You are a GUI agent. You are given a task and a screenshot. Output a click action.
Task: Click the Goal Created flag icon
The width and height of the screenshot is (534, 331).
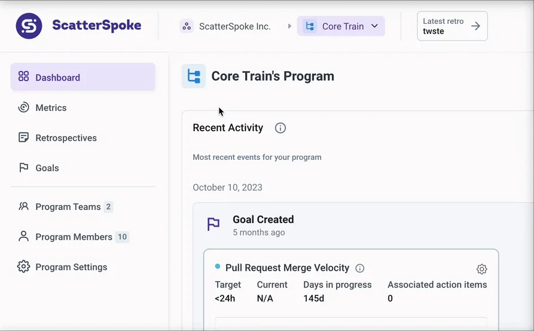(213, 225)
